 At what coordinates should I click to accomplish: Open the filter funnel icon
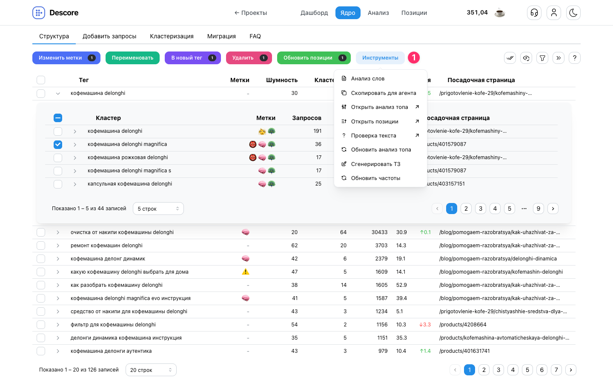(542, 58)
